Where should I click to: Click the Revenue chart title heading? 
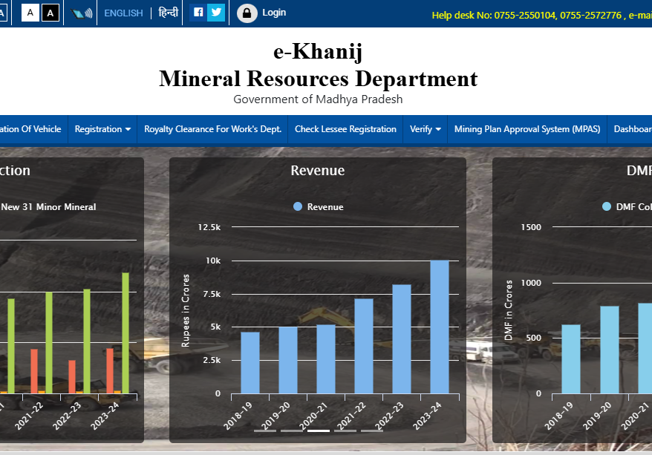[318, 171]
